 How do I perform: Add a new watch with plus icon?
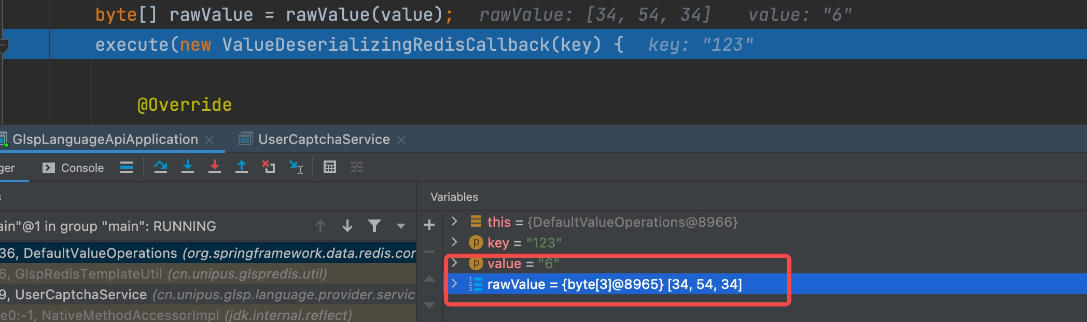point(429,225)
